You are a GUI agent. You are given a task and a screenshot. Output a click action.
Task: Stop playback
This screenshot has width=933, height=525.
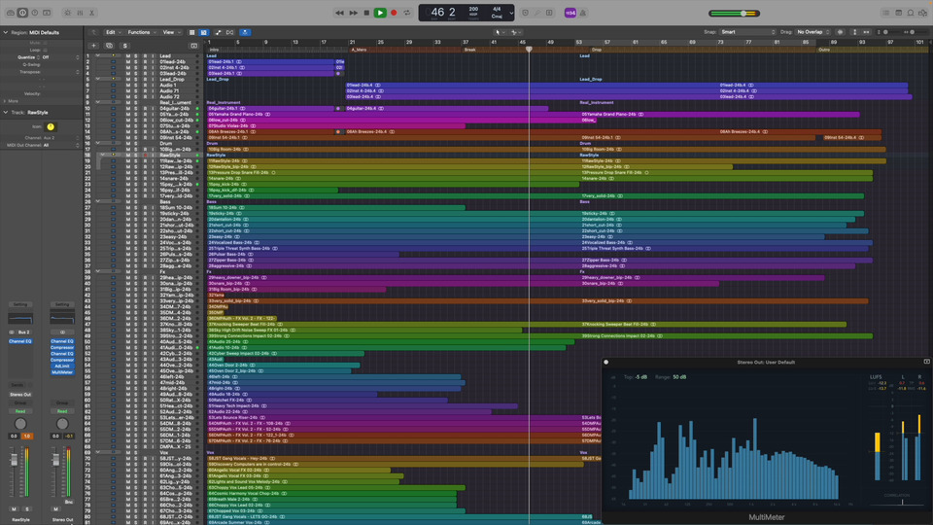coord(366,13)
